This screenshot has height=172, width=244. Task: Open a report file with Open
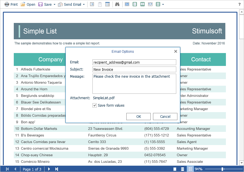click(28, 4)
